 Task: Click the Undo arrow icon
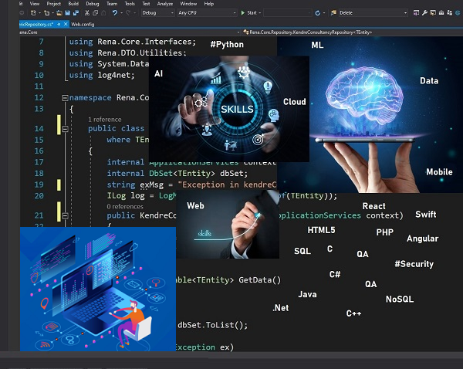114,13
